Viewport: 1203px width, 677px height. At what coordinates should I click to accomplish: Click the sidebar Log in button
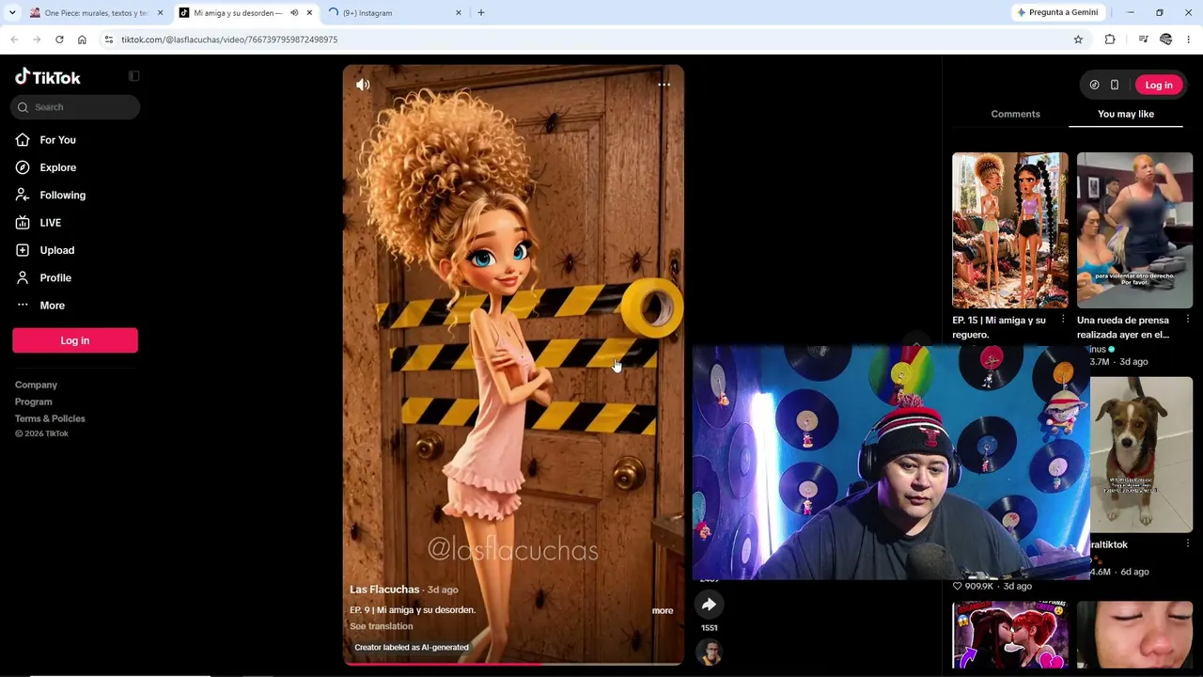[x=75, y=340]
